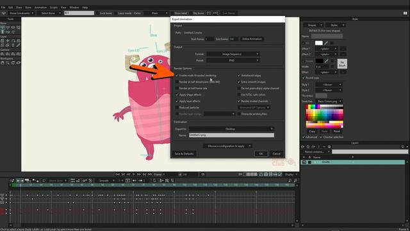Viewport: 410px width, 231px height.
Task: Click the tool reset icon at options bar start
Action: click(x=3, y=13)
